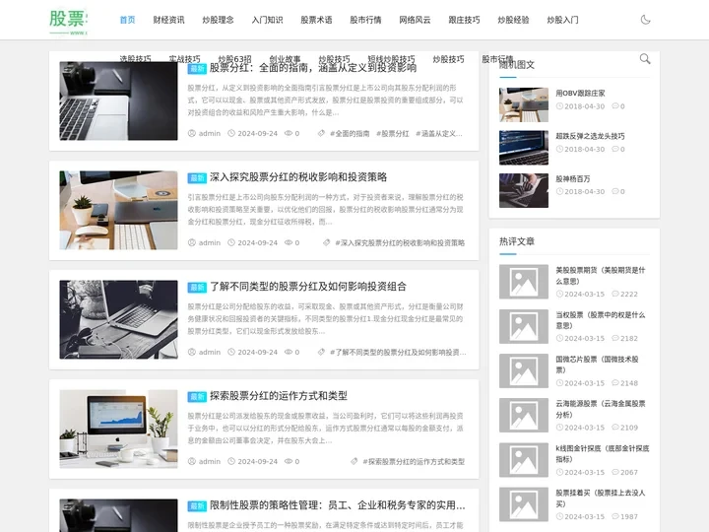
Task: Click tag #了解不同类型的股票分红及如何影响投资…
Action: coord(398,353)
